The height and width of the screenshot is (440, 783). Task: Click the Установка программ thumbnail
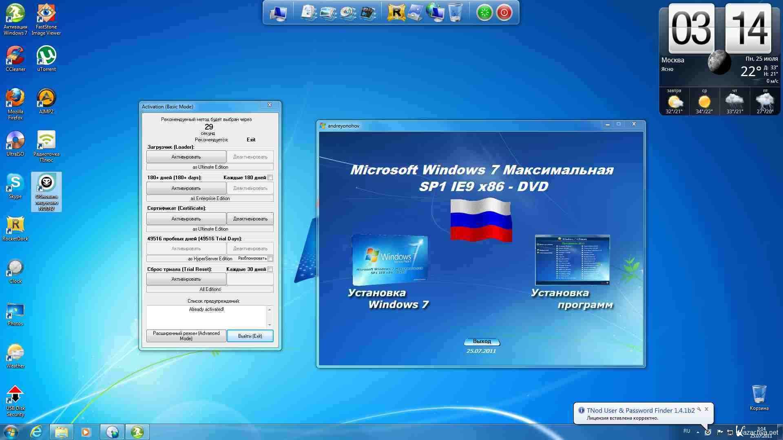click(572, 260)
